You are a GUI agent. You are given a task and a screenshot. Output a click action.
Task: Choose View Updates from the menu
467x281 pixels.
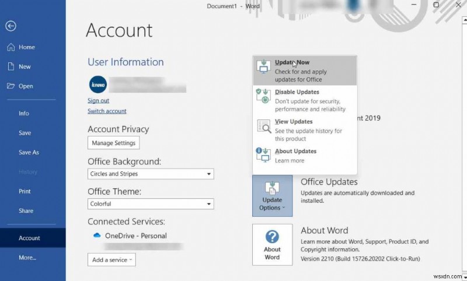(305, 130)
